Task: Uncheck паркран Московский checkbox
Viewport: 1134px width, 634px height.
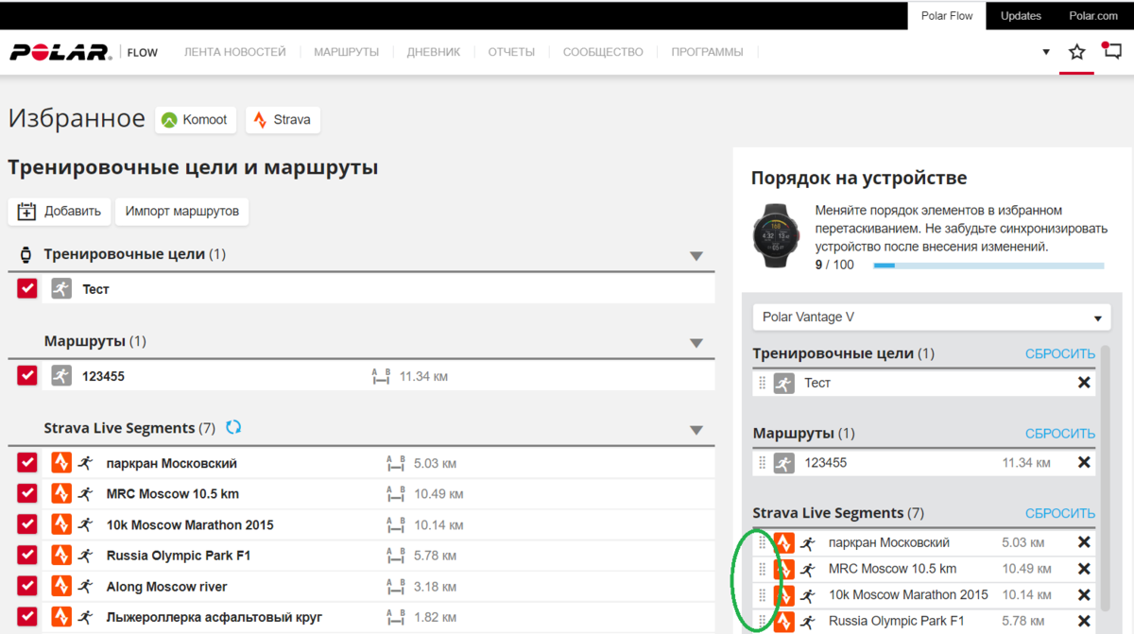Action: click(27, 463)
